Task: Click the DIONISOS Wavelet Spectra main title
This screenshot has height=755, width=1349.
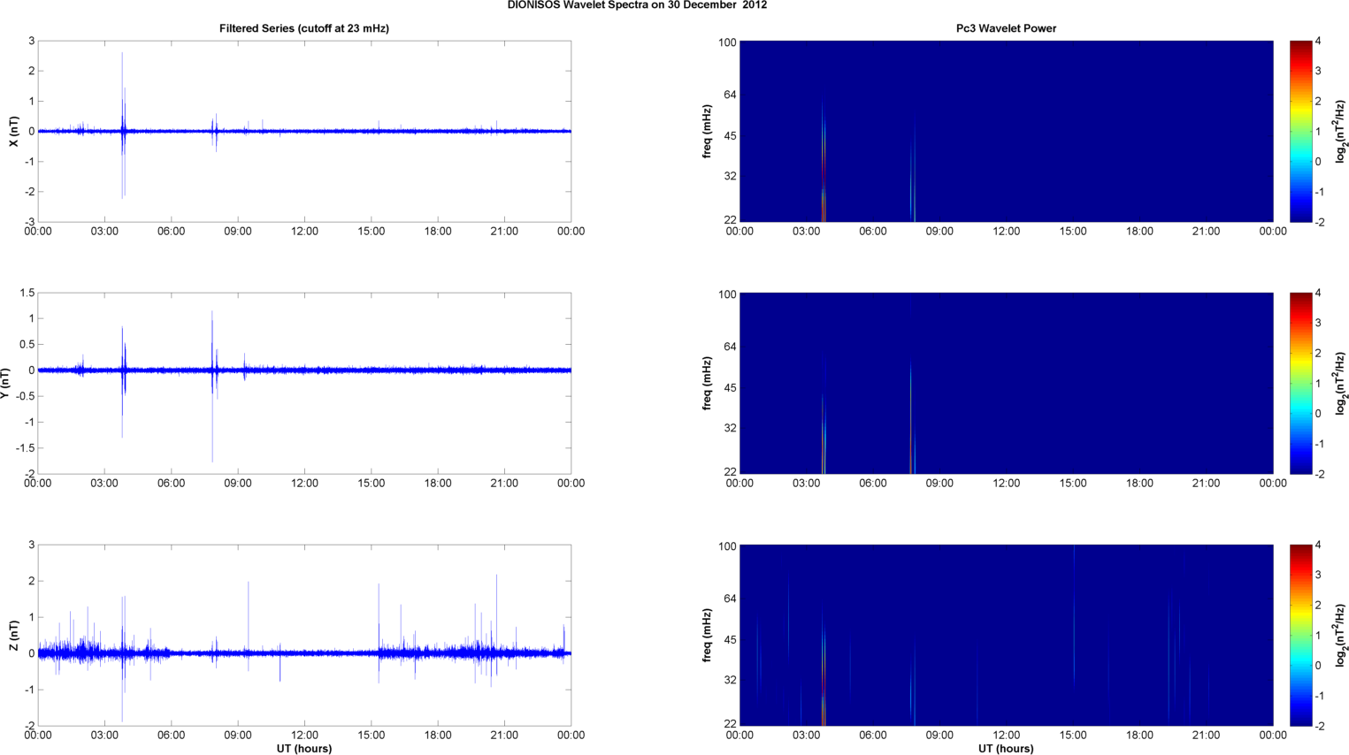Action: tap(637, 5)
